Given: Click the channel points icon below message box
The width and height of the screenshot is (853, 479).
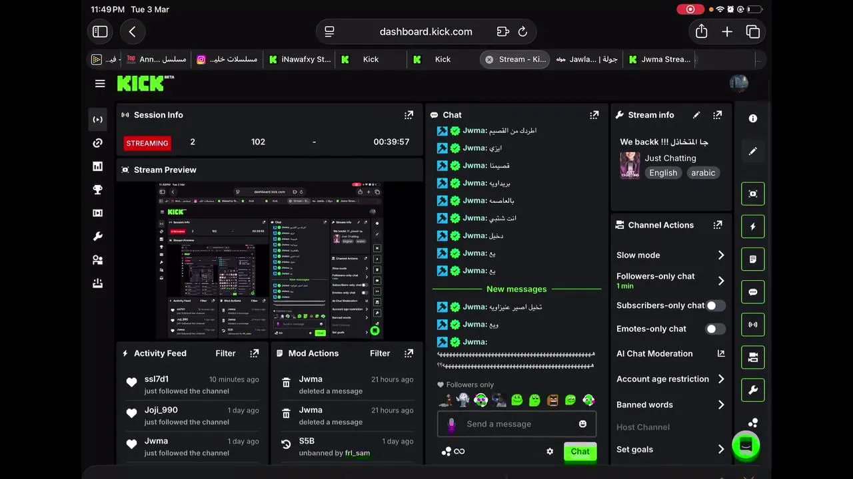Looking at the screenshot, I should click(453, 451).
